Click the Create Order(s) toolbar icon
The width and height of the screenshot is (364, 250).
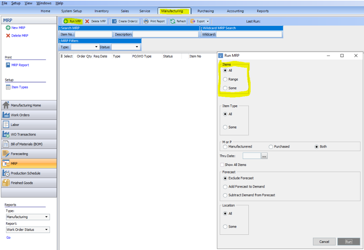(114, 21)
